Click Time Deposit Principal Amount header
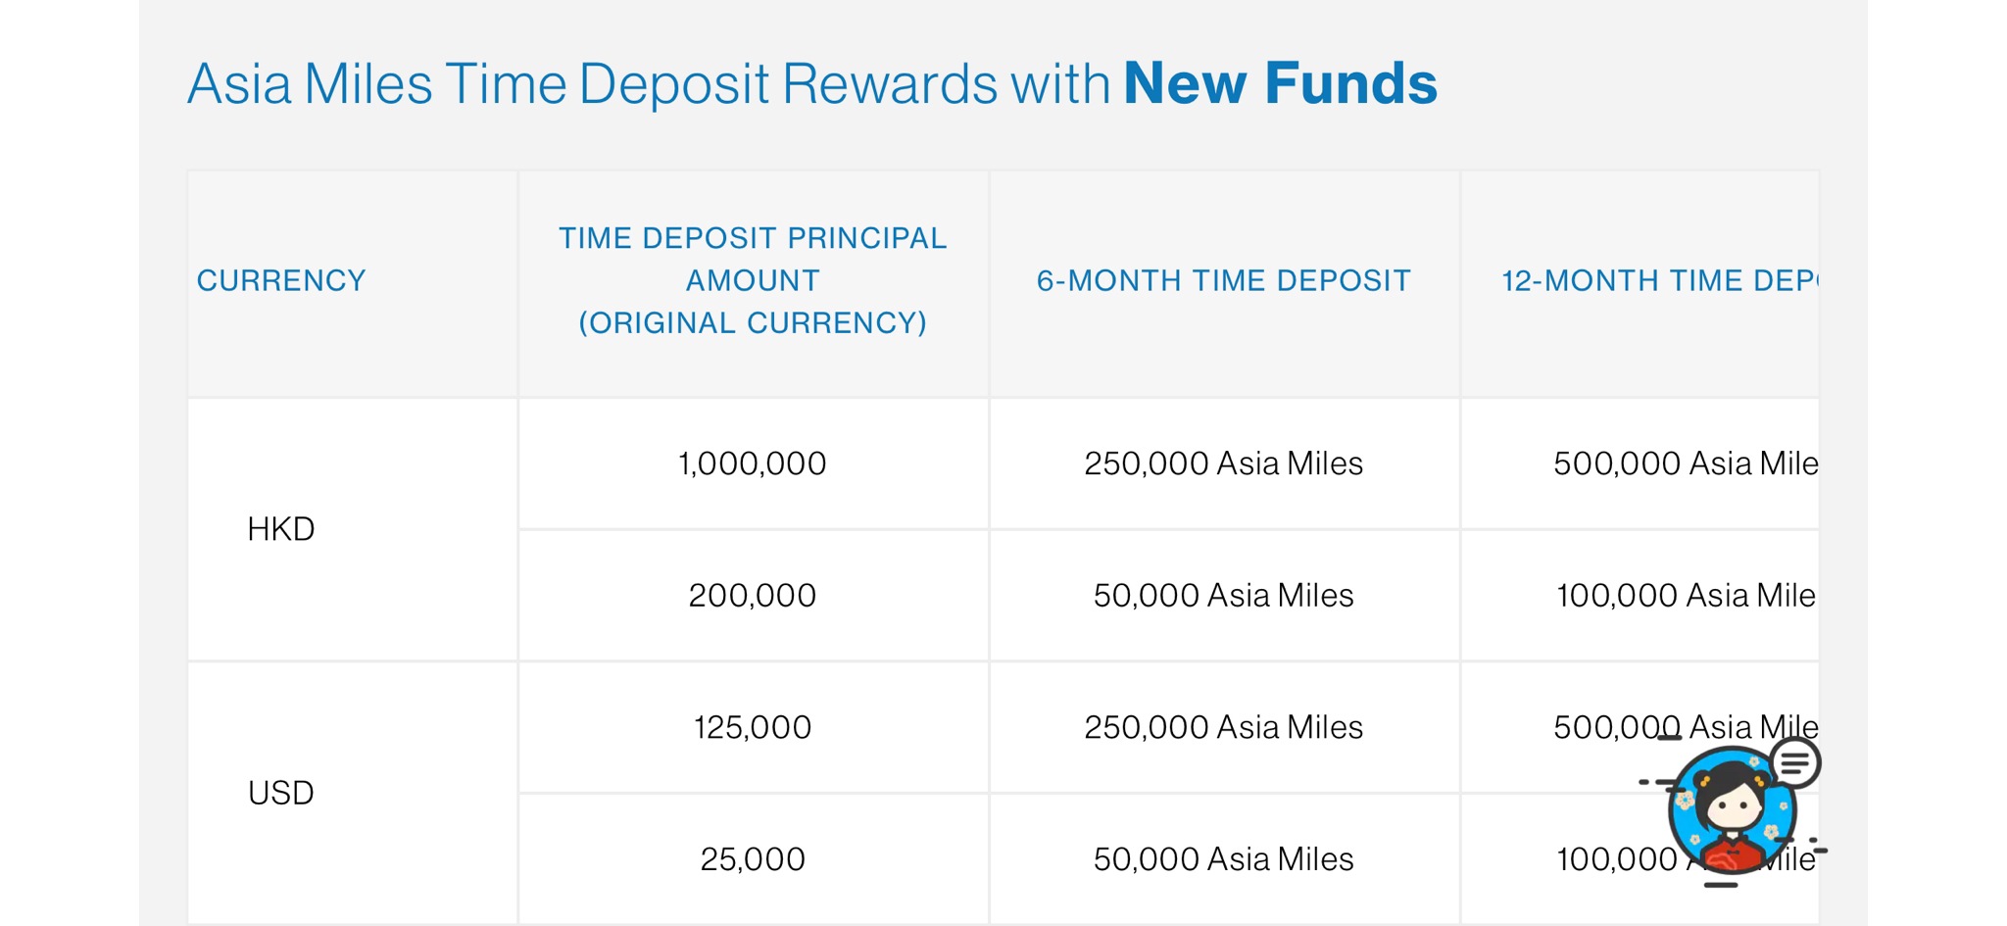Image resolution: width=2007 pixels, height=926 pixels. (753, 280)
